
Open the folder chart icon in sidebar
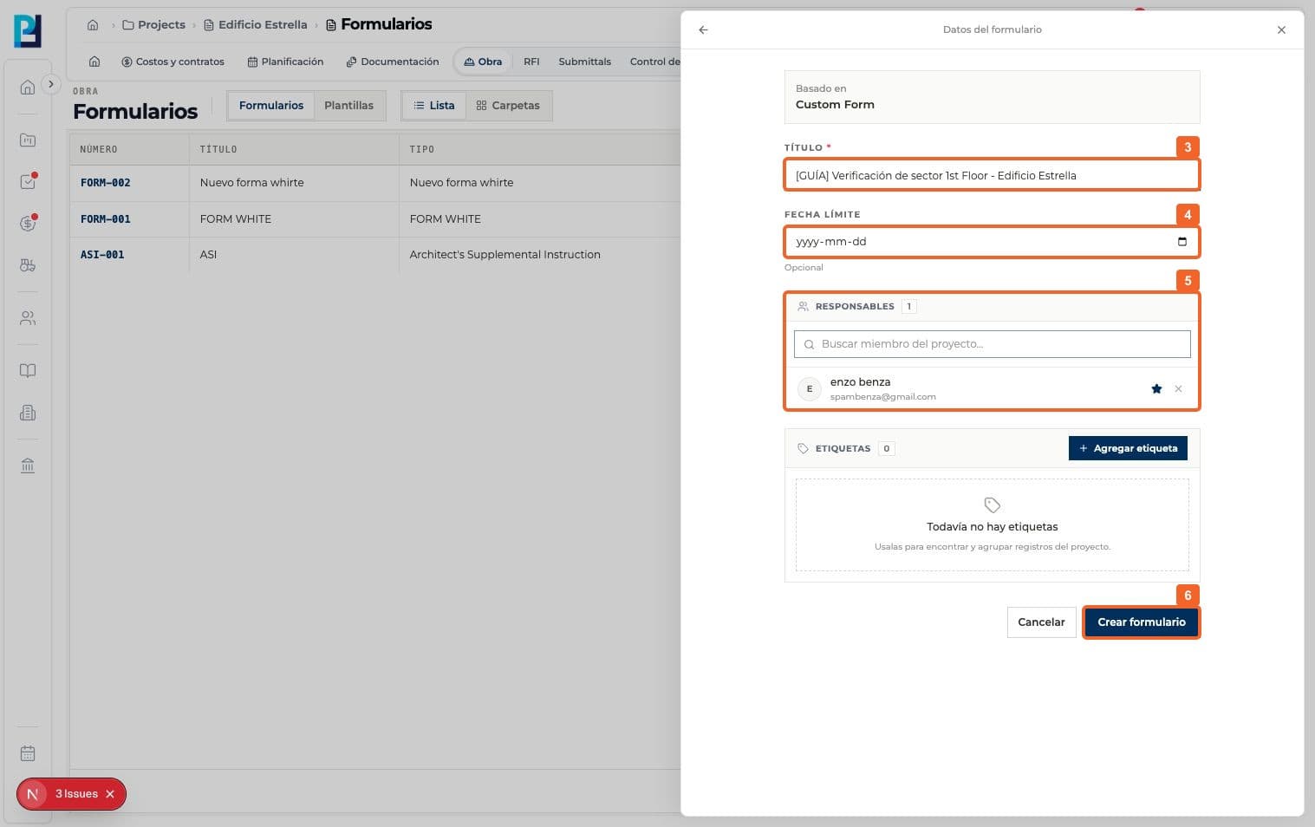tap(28, 140)
